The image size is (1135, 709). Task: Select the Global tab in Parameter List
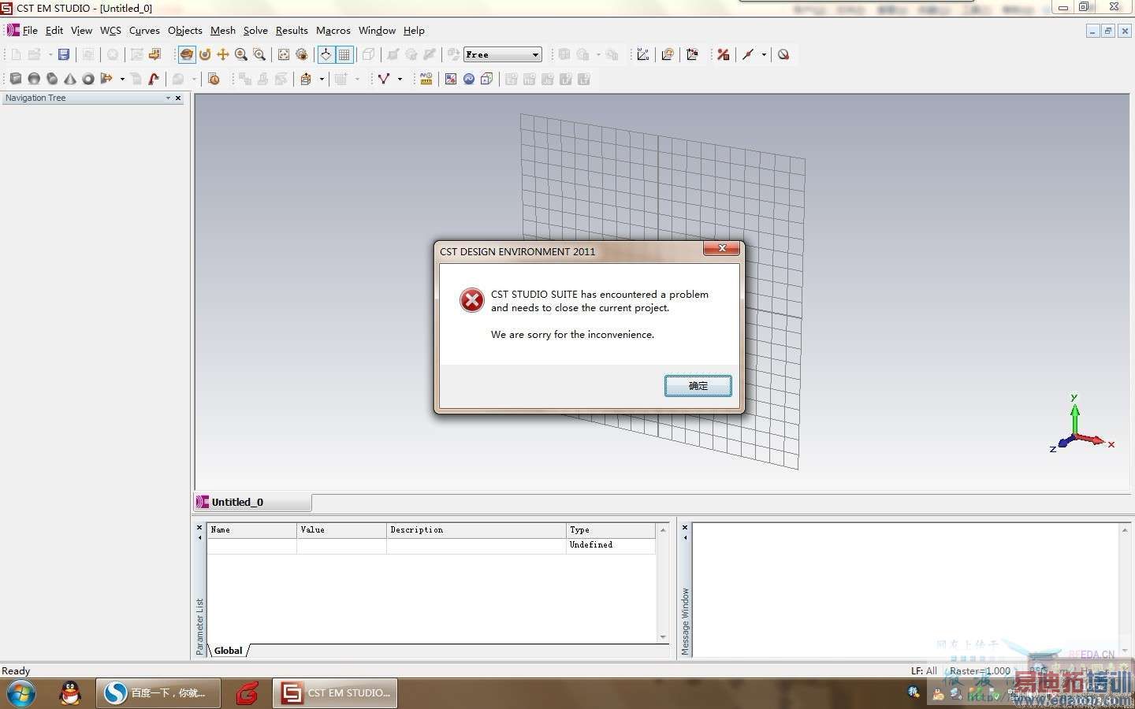tap(229, 651)
